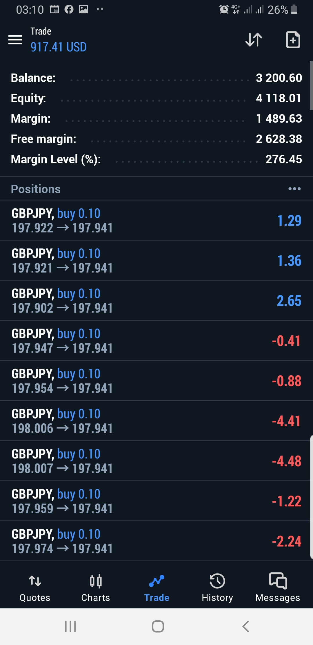
Task: Tap the 917.41 USD profit total
Action: click(x=59, y=47)
